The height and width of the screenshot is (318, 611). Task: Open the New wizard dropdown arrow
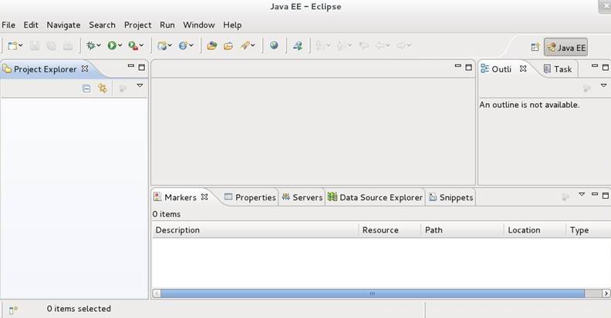pyautogui.click(x=21, y=45)
